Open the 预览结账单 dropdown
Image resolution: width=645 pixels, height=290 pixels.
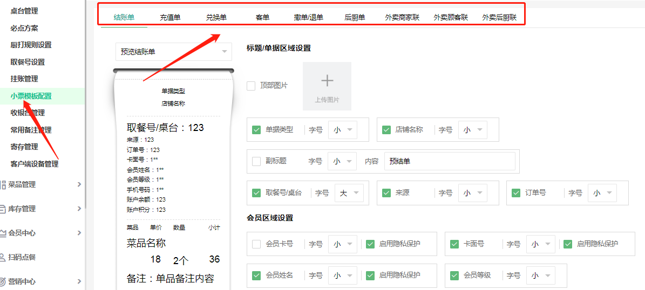click(173, 52)
